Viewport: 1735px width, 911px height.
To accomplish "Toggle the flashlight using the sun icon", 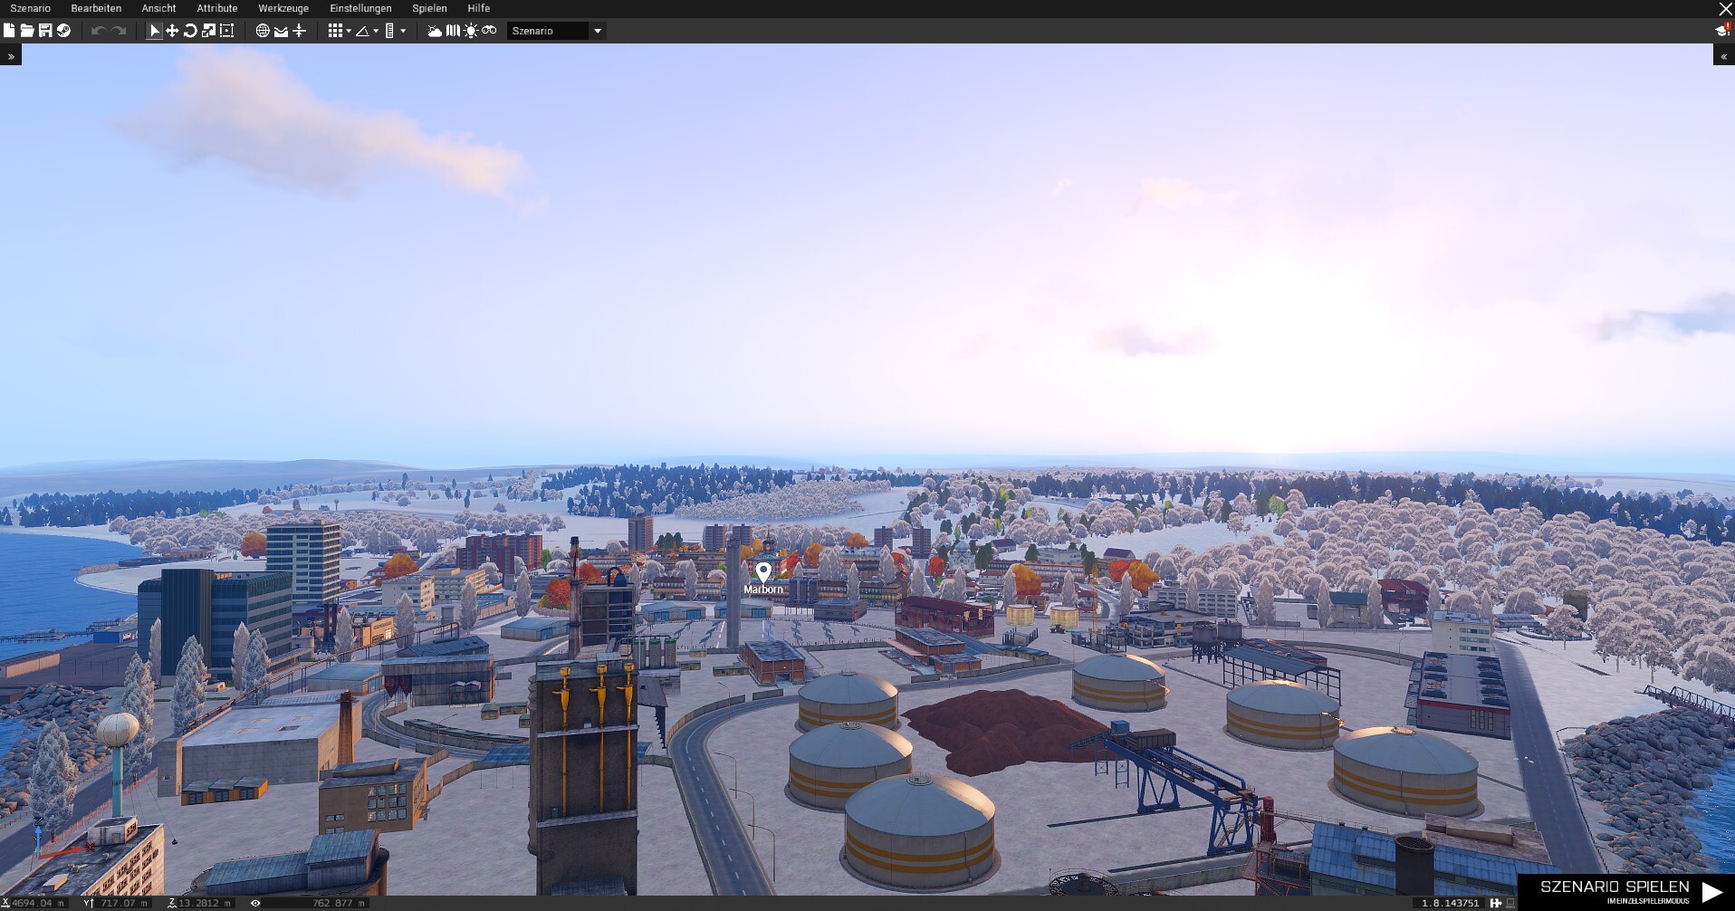I will [x=471, y=31].
